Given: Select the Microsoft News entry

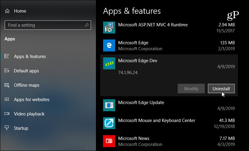Looking at the screenshot, I should coord(134,138).
